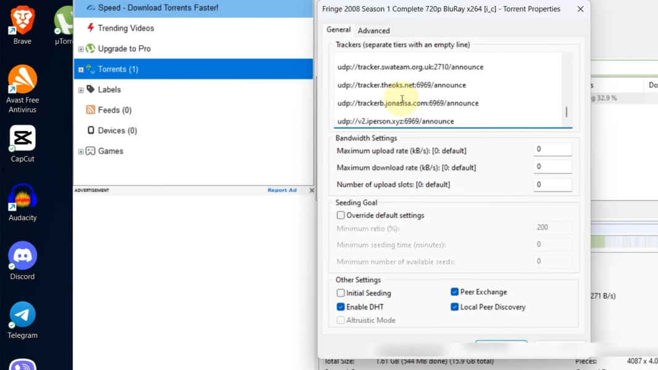Expand the Games tree node

click(81, 151)
